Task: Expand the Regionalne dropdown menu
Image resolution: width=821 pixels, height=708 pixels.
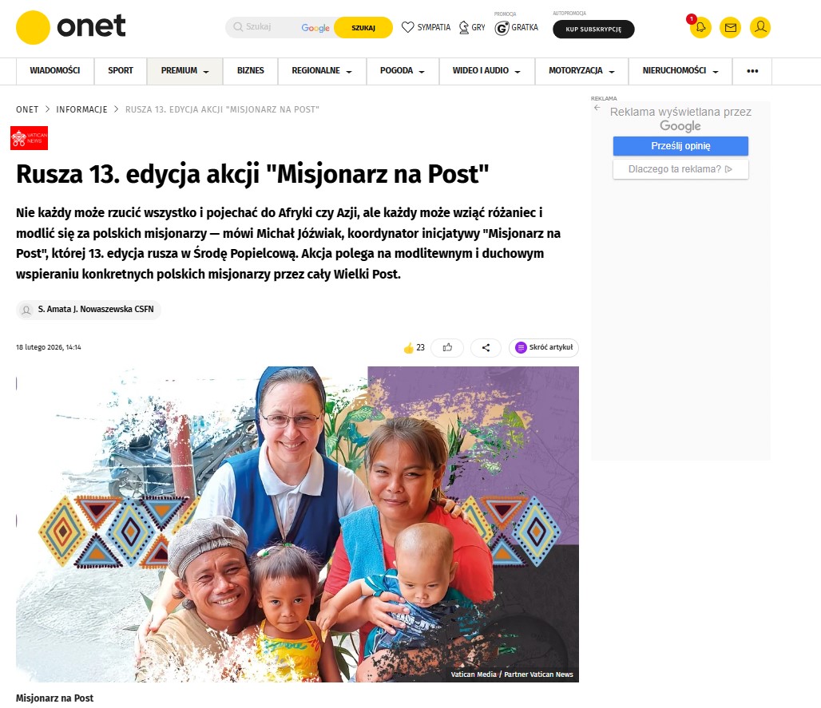Action: (x=322, y=71)
